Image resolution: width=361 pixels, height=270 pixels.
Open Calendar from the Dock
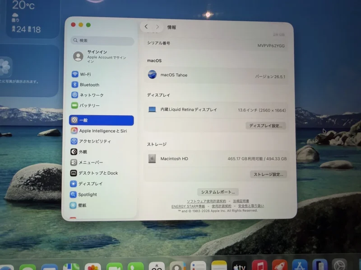(x=157, y=266)
